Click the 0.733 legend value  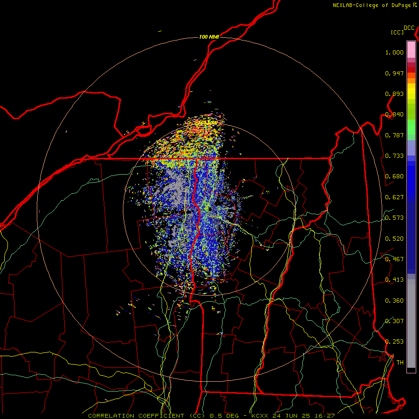click(x=394, y=156)
